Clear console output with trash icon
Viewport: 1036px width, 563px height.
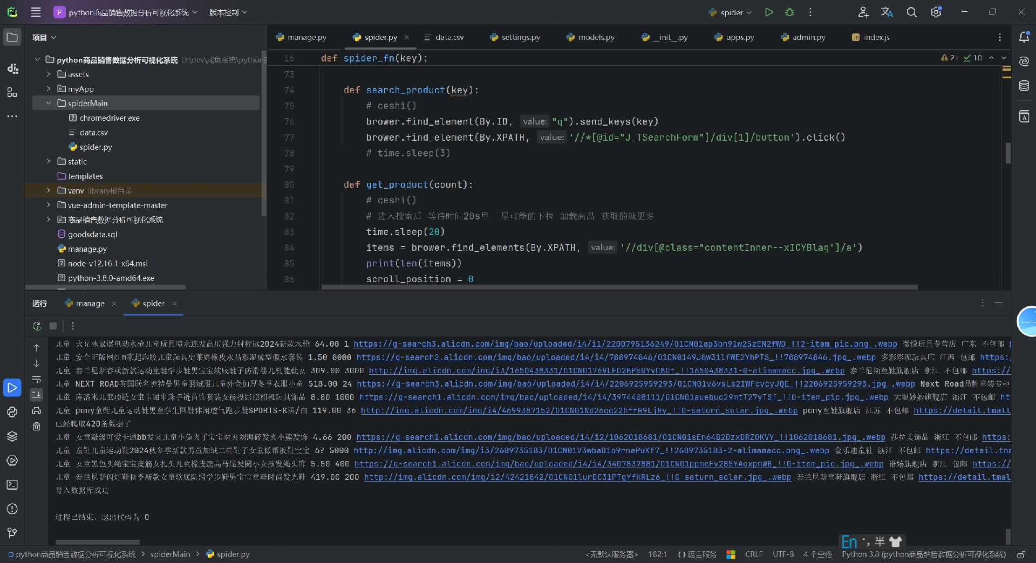36,427
